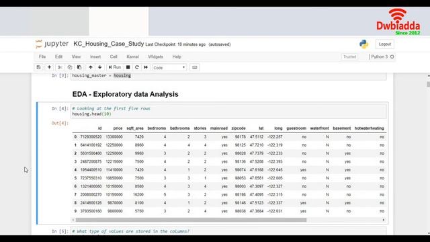Click id cell 2487200875
The width and height of the screenshot is (430, 242).
(91, 161)
